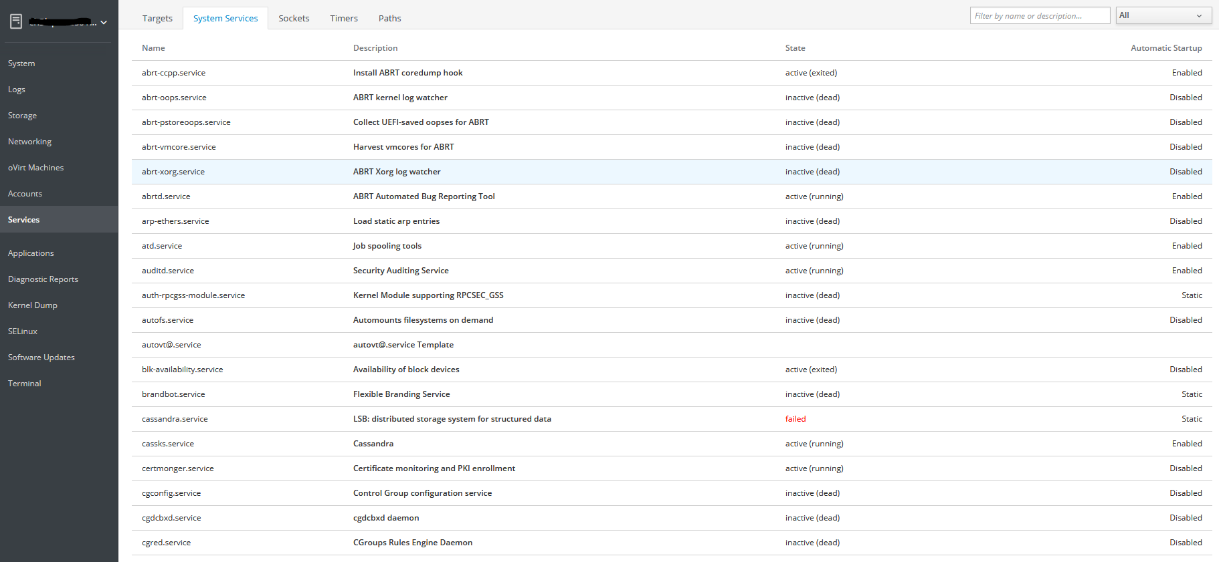1219x562 pixels.
Task: Click the filter by name or description field
Action: point(1039,15)
